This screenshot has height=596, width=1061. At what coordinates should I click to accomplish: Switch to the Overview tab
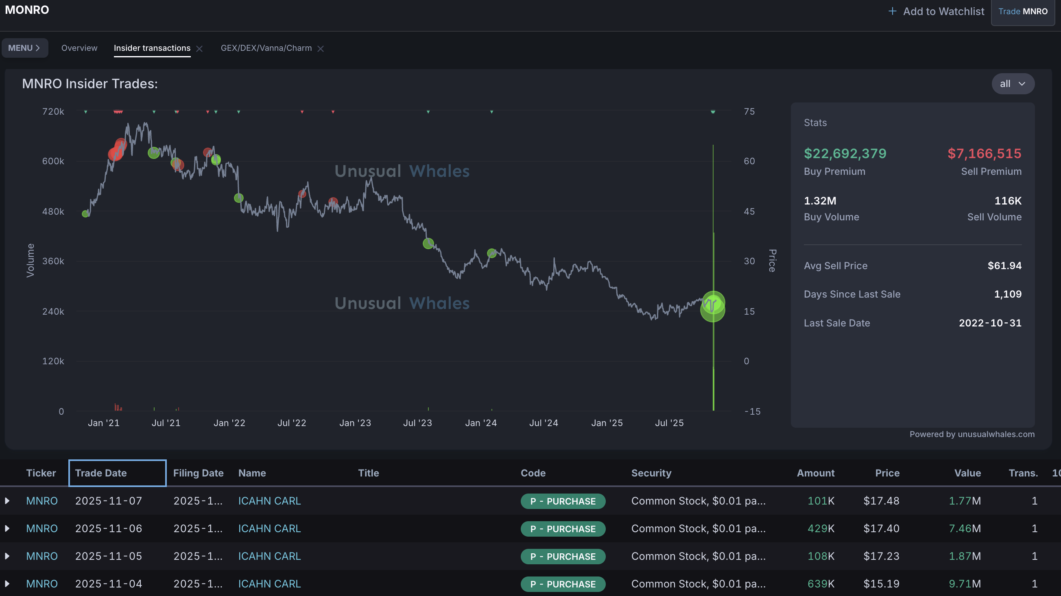[x=79, y=48]
